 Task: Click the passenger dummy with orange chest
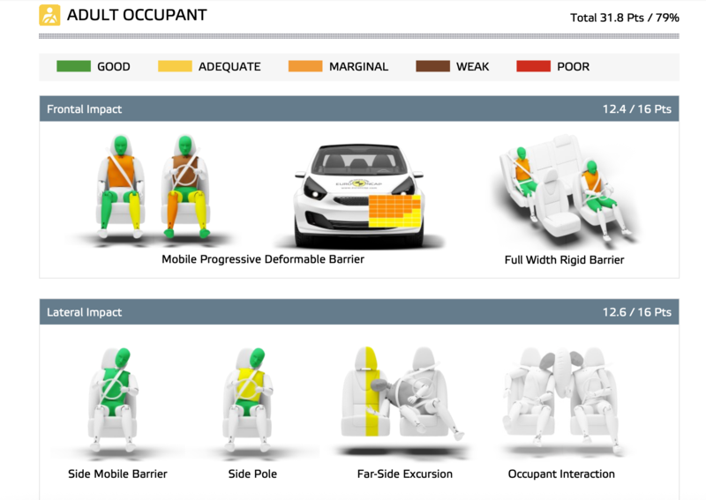[120, 187]
